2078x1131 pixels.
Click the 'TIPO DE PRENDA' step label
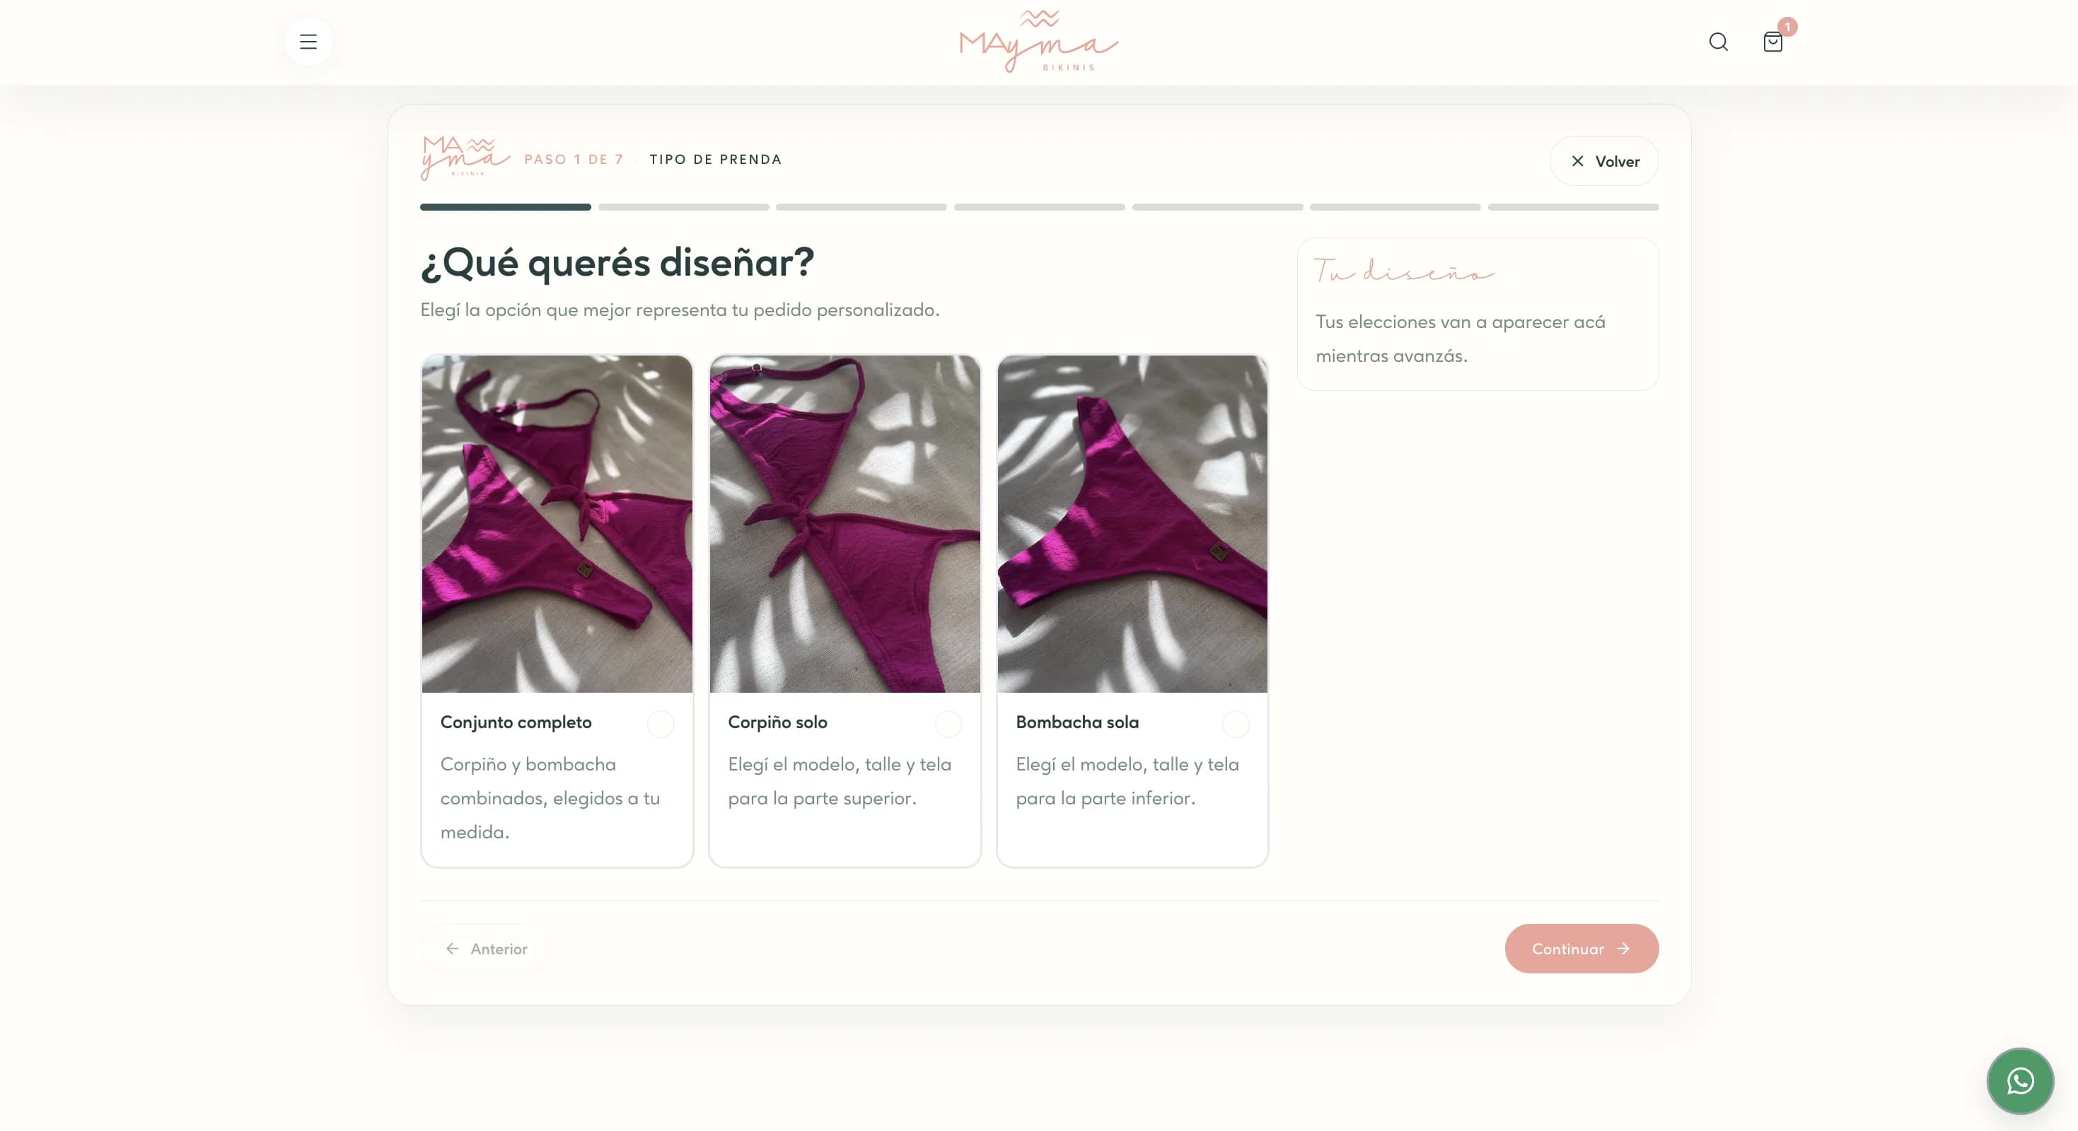[x=716, y=160]
